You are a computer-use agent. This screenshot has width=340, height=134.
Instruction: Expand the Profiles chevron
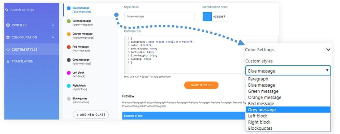pyautogui.click(x=53, y=25)
